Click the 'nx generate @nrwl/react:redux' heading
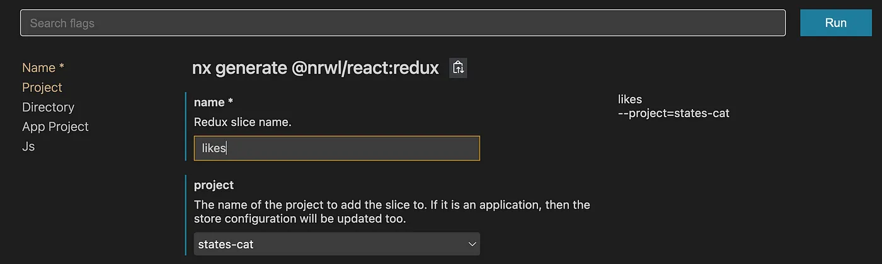This screenshot has height=264, width=882. click(x=315, y=68)
